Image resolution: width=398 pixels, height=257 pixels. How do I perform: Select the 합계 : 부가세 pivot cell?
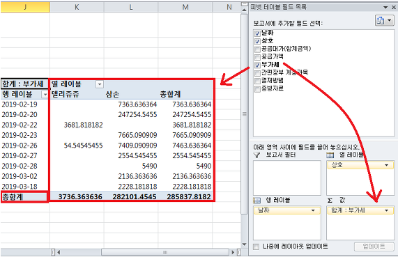pos(25,84)
